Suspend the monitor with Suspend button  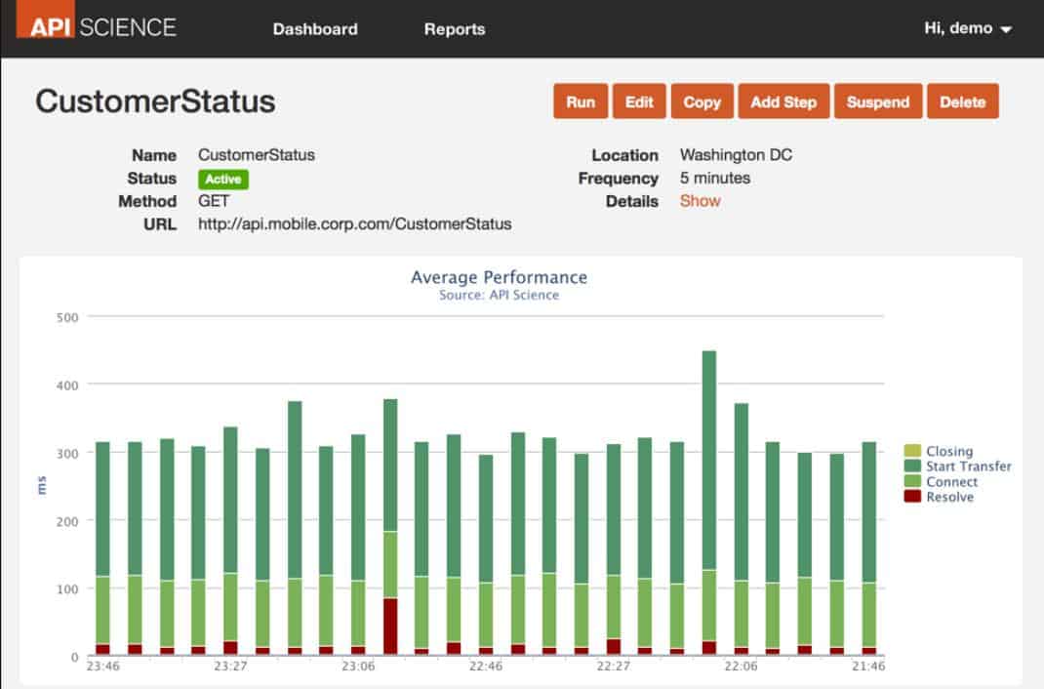[x=878, y=101]
